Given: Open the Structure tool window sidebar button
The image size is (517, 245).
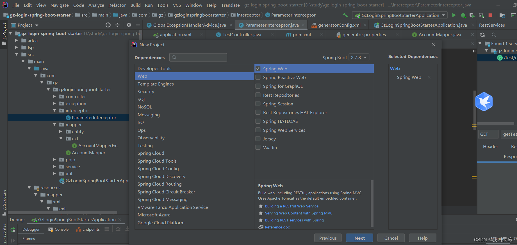Looking at the screenshot, I should point(4,202).
